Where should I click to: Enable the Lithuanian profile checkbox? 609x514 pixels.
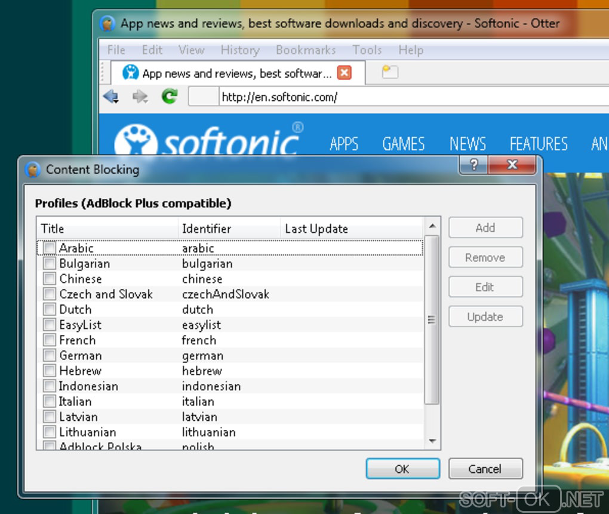[50, 431]
